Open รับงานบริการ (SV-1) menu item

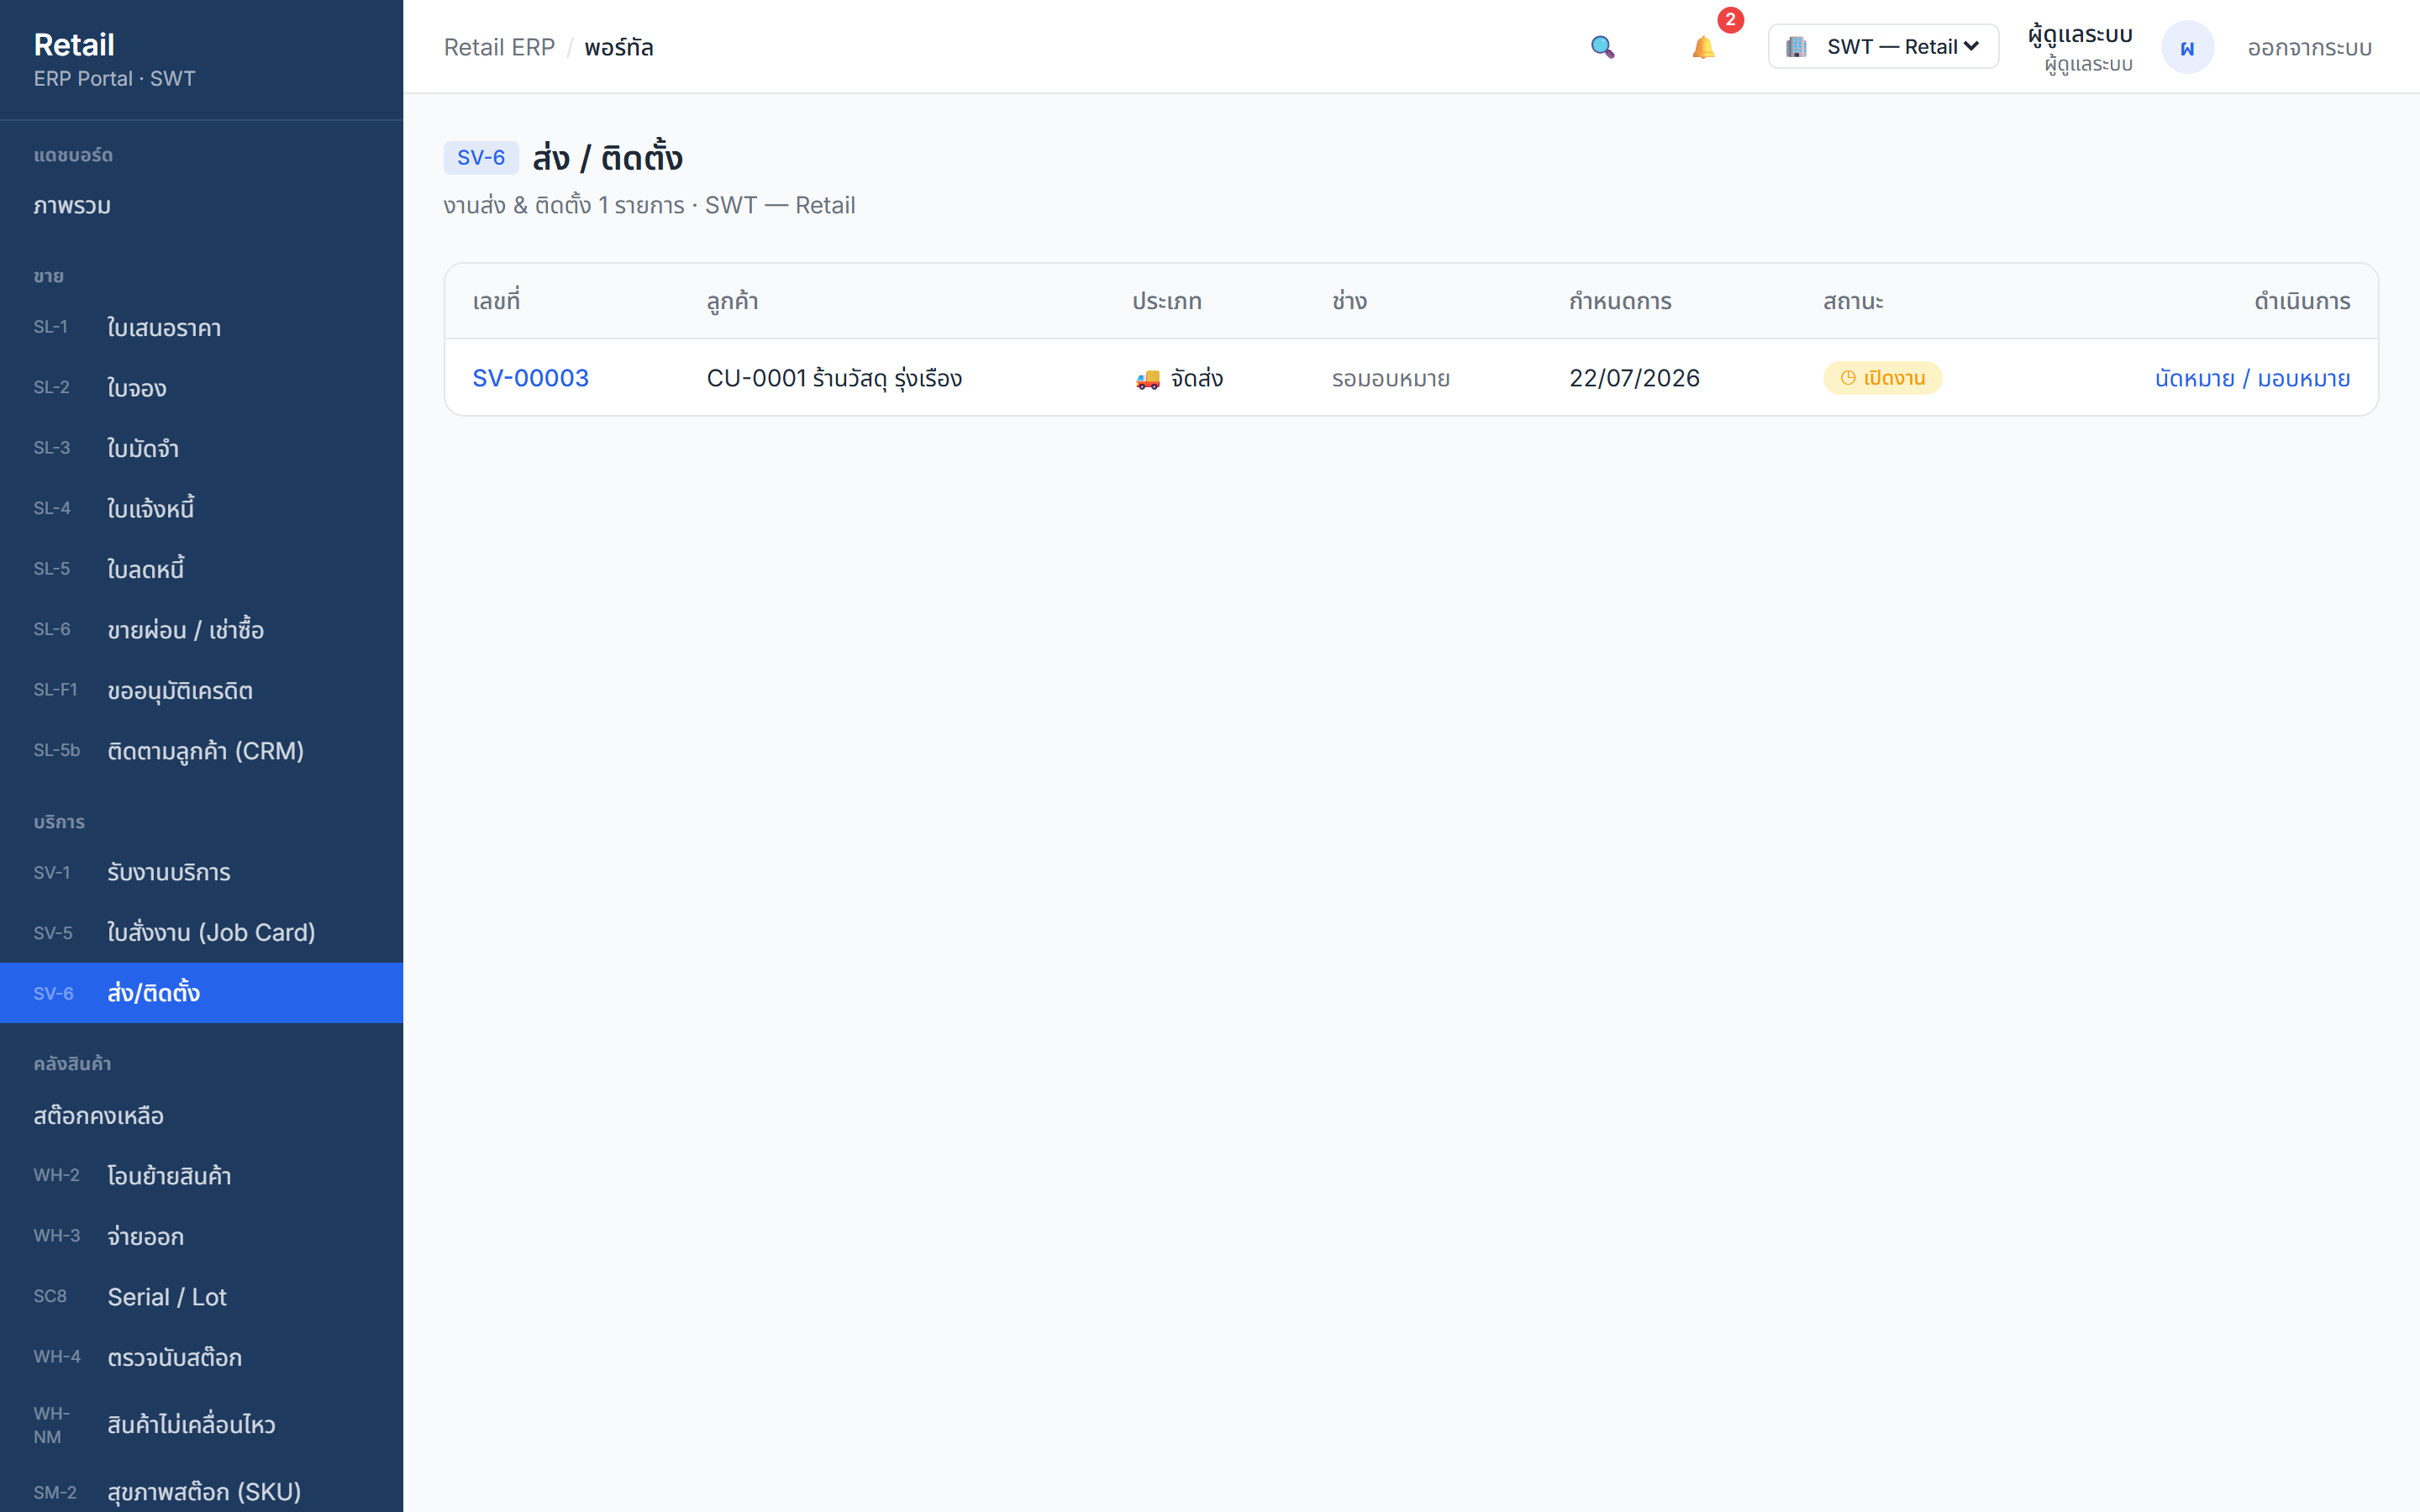pyautogui.click(x=201, y=872)
